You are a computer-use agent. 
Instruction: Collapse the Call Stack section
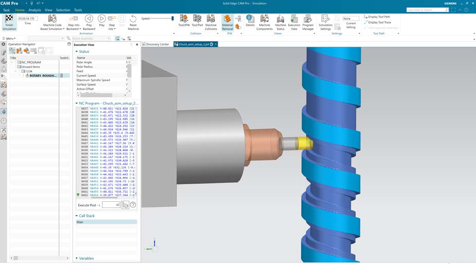pos(77,216)
